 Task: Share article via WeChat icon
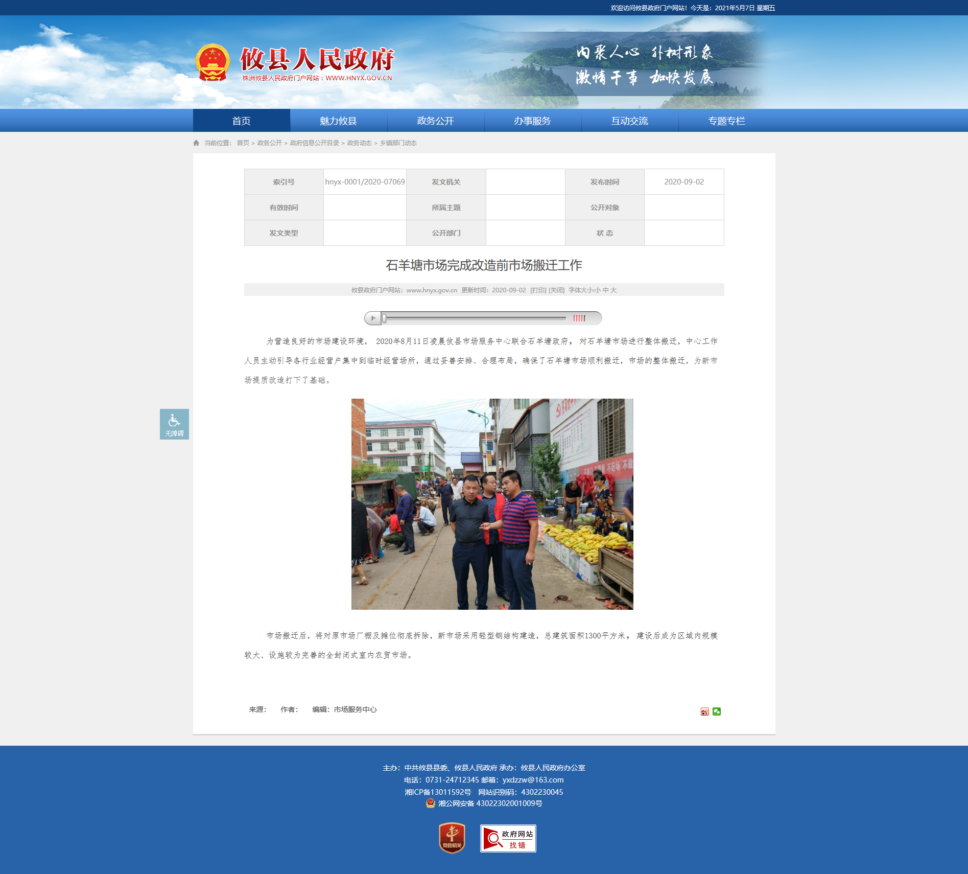pyautogui.click(x=717, y=711)
